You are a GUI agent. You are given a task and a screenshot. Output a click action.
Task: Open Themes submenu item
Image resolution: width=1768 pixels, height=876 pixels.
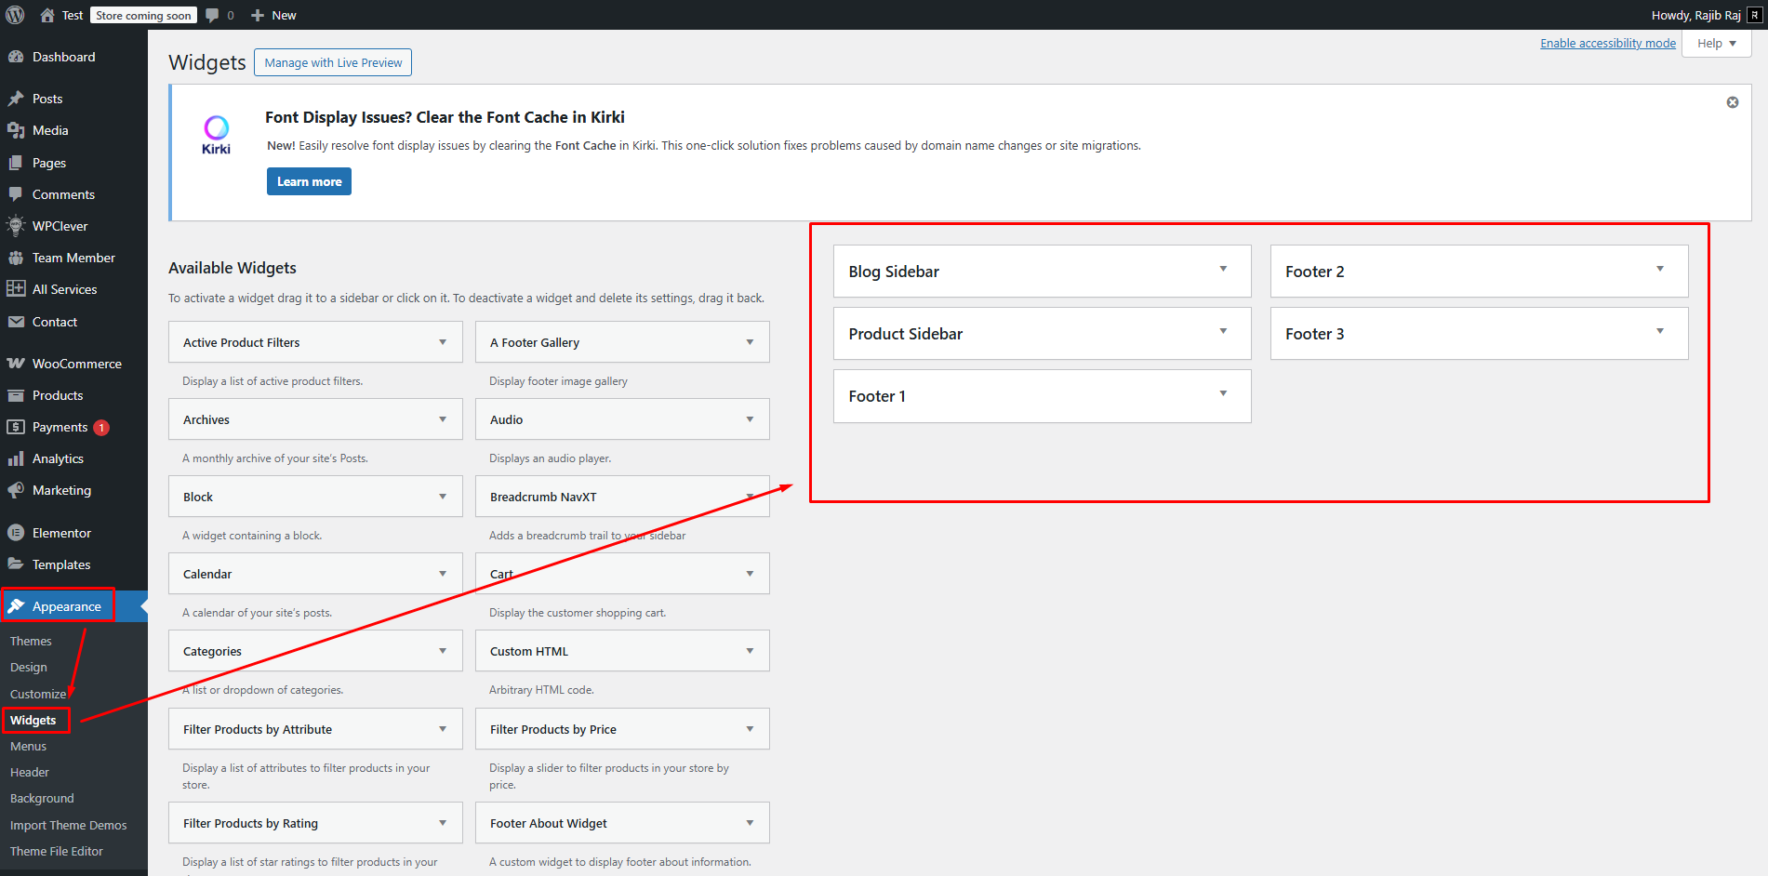click(x=31, y=641)
